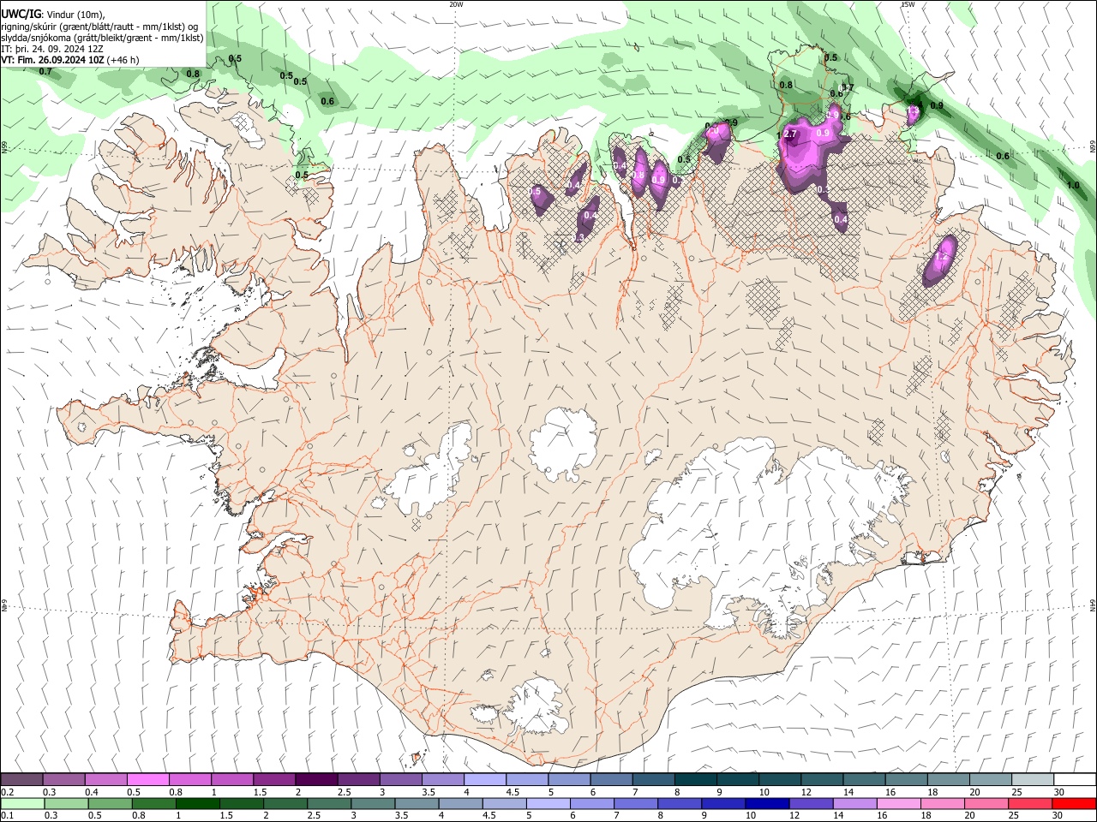Pick the green swatch between 0.5 and 0.8 on lower scale
The height and width of the screenshot is (822, 1097).
(x=111, y=804)
